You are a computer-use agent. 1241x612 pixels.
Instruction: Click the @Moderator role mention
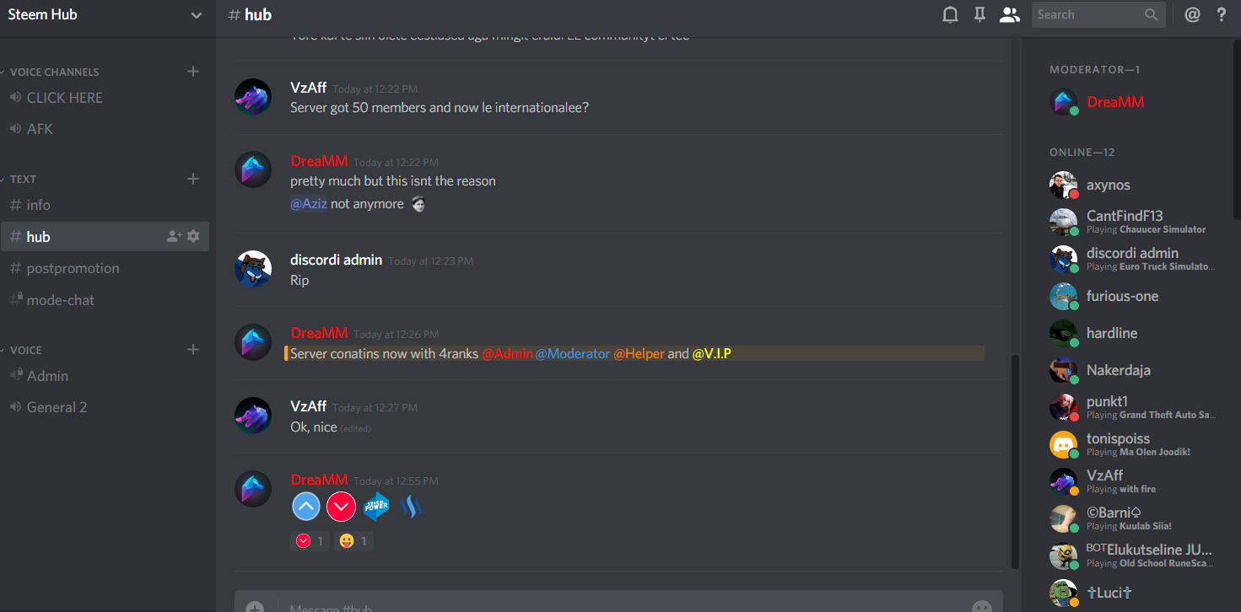click(x=572, y=354)
